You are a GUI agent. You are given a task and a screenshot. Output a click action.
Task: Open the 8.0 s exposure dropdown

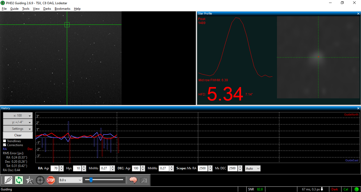point(71,180)
